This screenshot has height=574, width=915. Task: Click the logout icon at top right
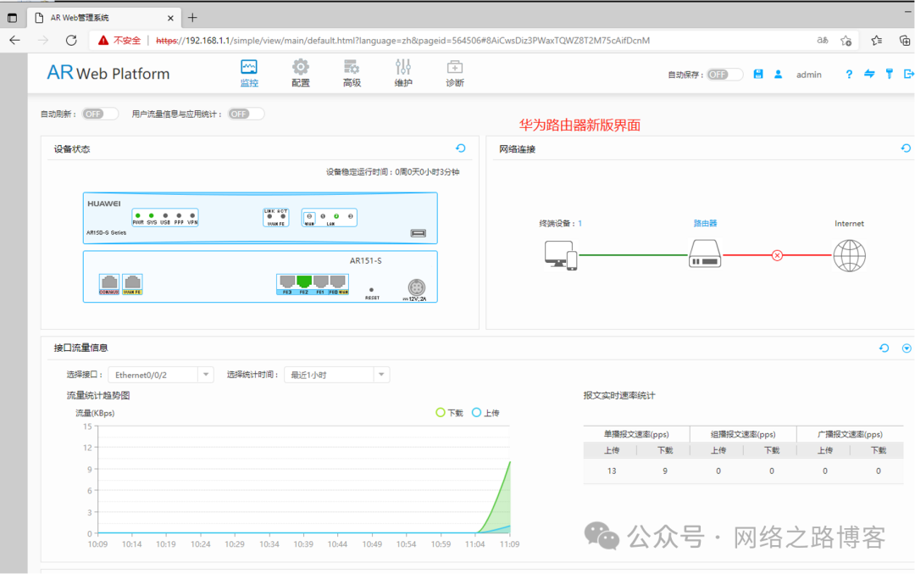pos(909,75)
